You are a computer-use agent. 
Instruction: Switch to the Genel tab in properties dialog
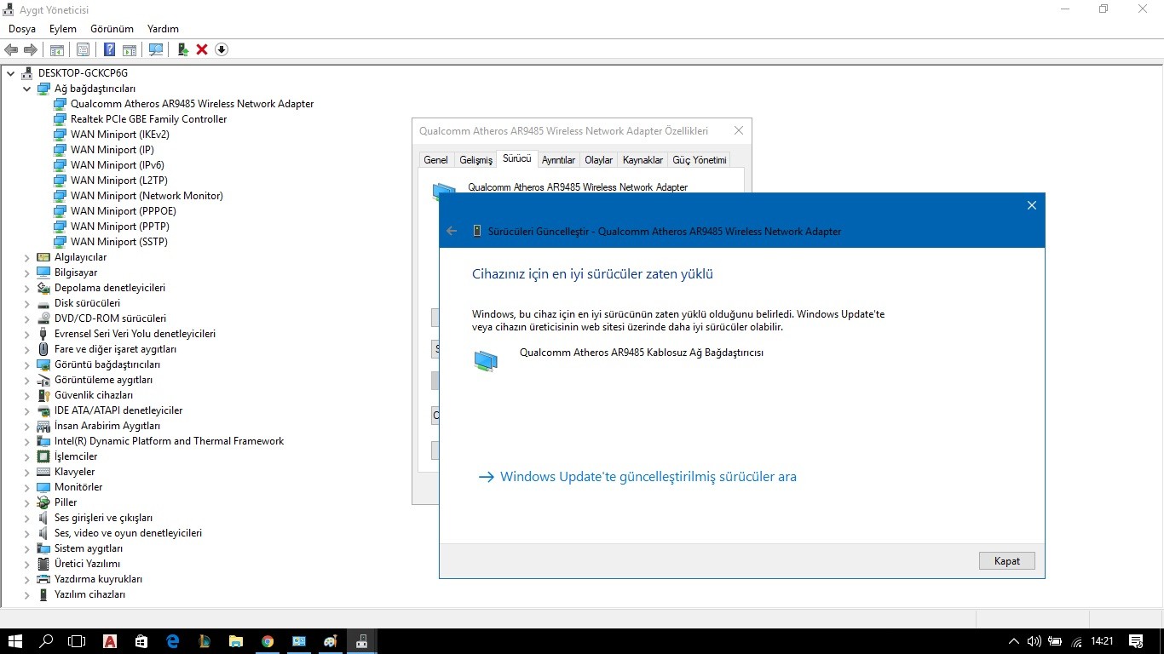click(x=435, y=160)
